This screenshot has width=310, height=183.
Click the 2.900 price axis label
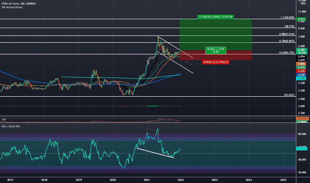click(301, 99)
